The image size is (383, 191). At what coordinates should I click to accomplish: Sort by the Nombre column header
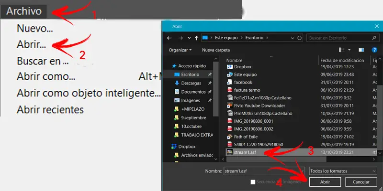click(x=234, y=61)
